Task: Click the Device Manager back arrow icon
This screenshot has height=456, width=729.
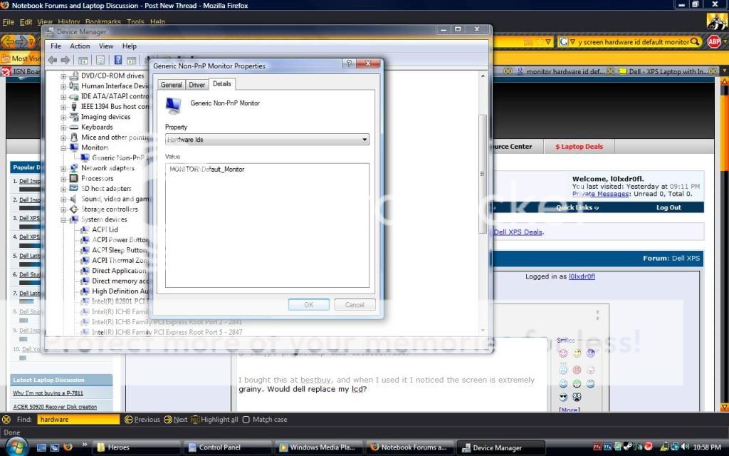Action: coord(52,61)
